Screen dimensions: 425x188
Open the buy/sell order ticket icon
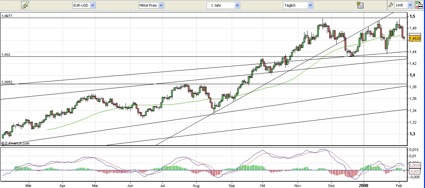pyautogui.click(x=418, y=5)
